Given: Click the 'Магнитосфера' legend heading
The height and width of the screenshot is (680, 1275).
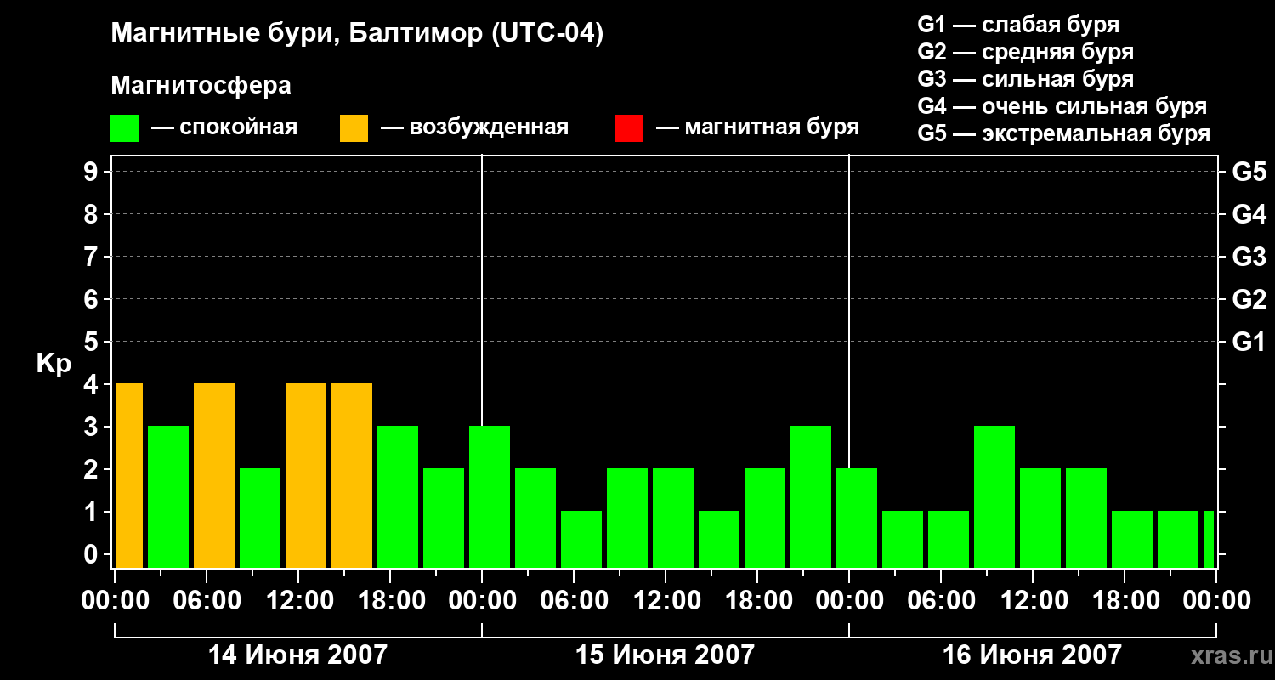Looking at the screenshot, I should point(201,86).
